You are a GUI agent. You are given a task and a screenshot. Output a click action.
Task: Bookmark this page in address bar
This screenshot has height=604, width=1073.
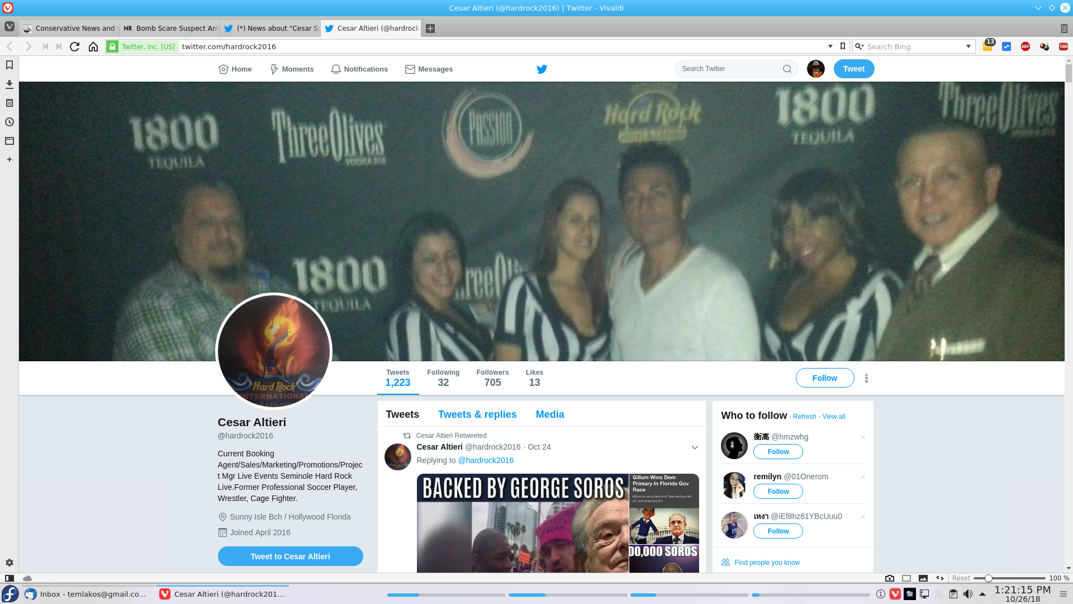click(x=843, y=46)
